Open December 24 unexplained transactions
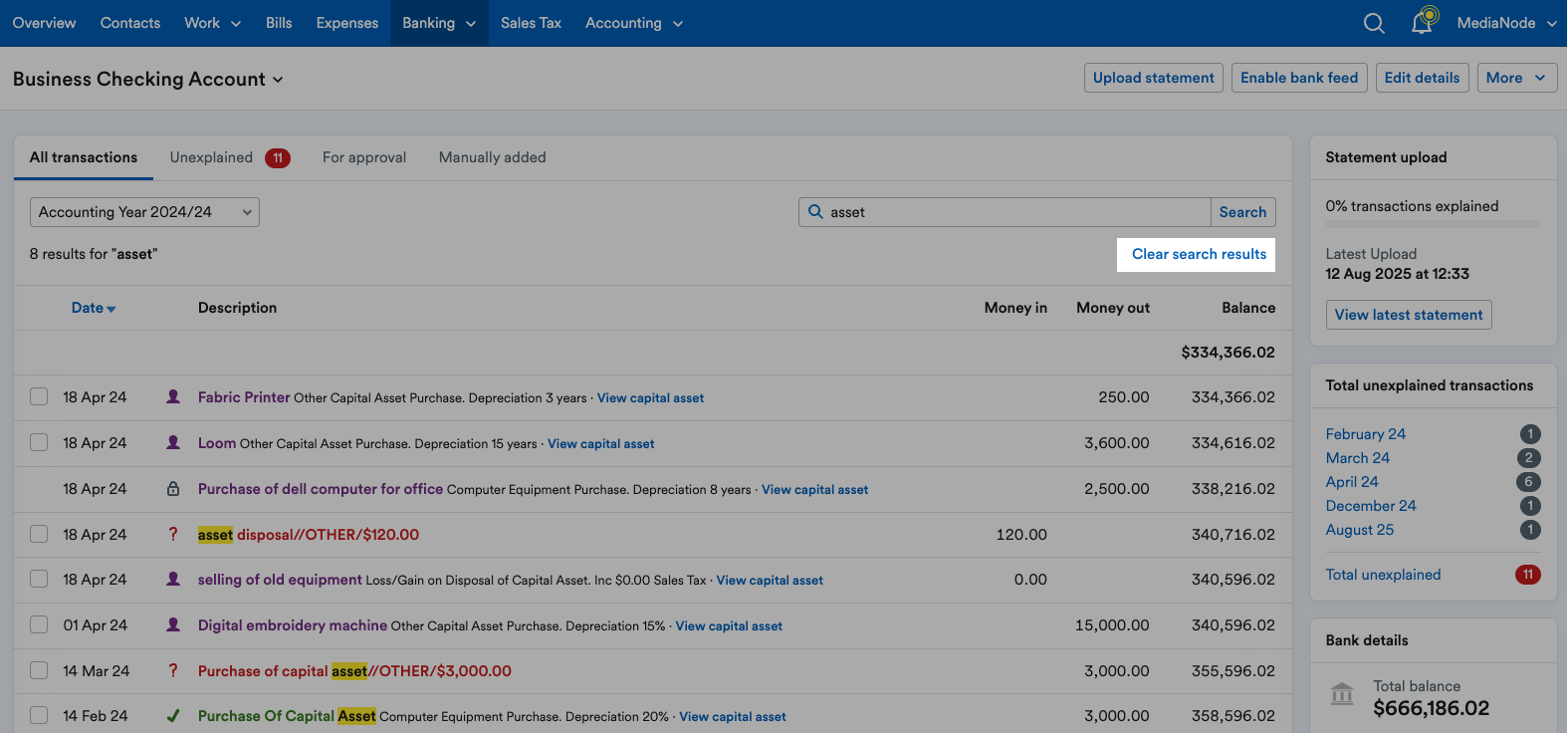Viewport: 1567px width, 733px height. [x=1371, y=506]
